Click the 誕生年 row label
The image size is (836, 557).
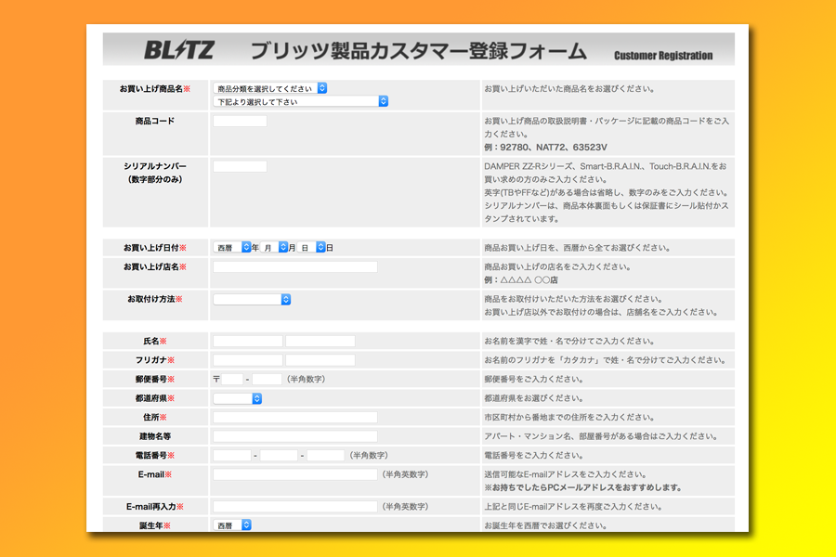click(155, 525)
